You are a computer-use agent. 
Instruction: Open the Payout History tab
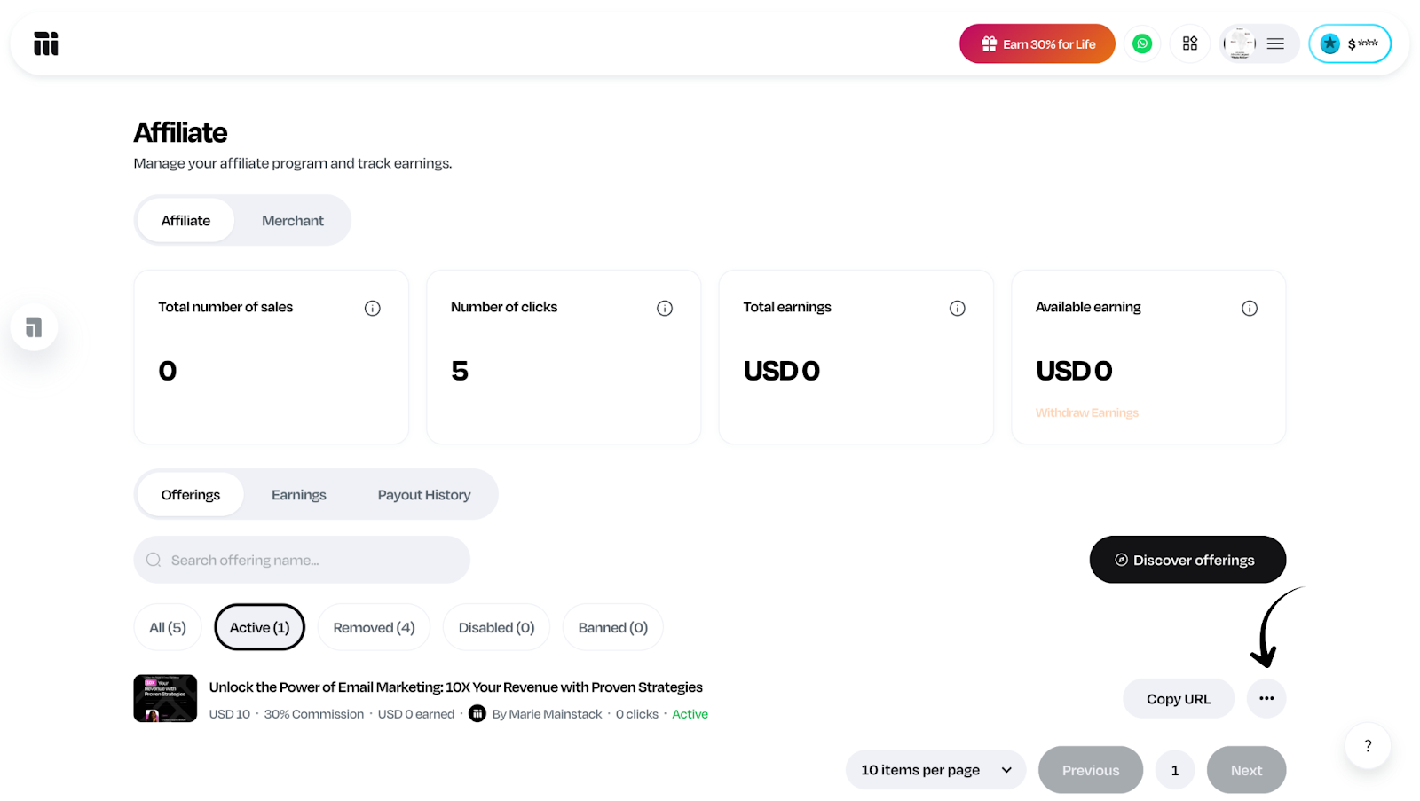pyautogui.click(x=424, y=495)
